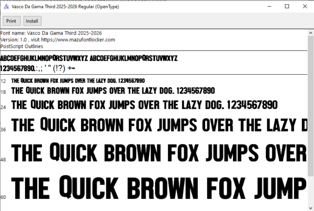This screenshot has width=314, height=211.
Task: Click the scrollbar up arrow
Action: click(x=310, y=33)
